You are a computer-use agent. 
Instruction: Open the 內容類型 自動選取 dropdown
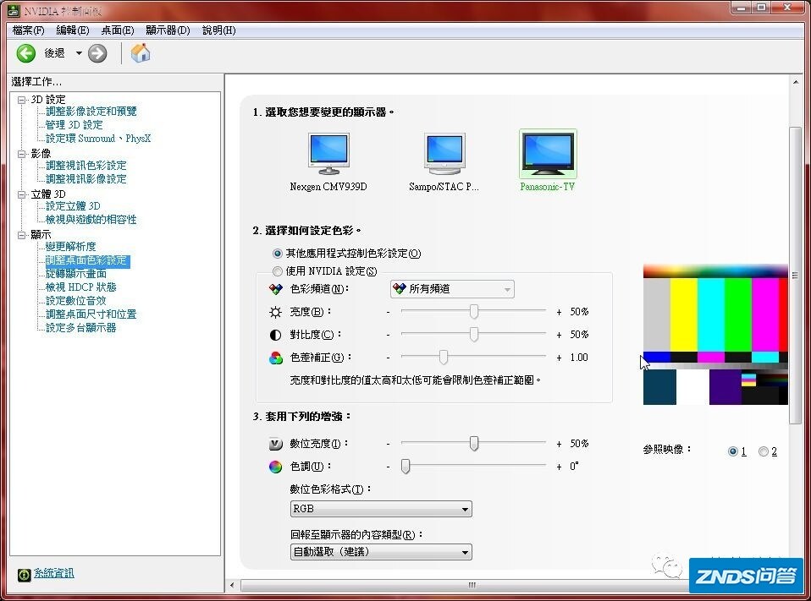click(x=381, y=551)
